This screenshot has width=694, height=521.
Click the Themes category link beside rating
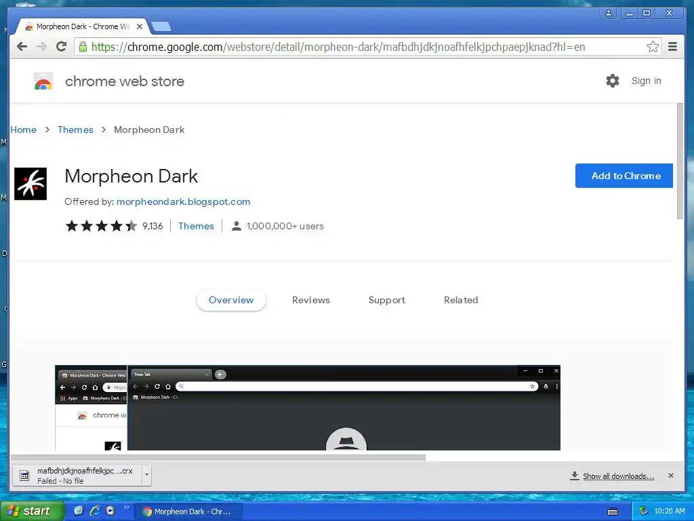(196, 226)
